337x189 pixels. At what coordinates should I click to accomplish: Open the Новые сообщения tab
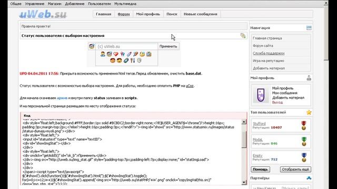[200, 14]
